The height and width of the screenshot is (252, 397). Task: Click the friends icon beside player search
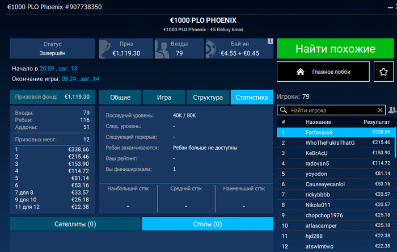(392, 110)
